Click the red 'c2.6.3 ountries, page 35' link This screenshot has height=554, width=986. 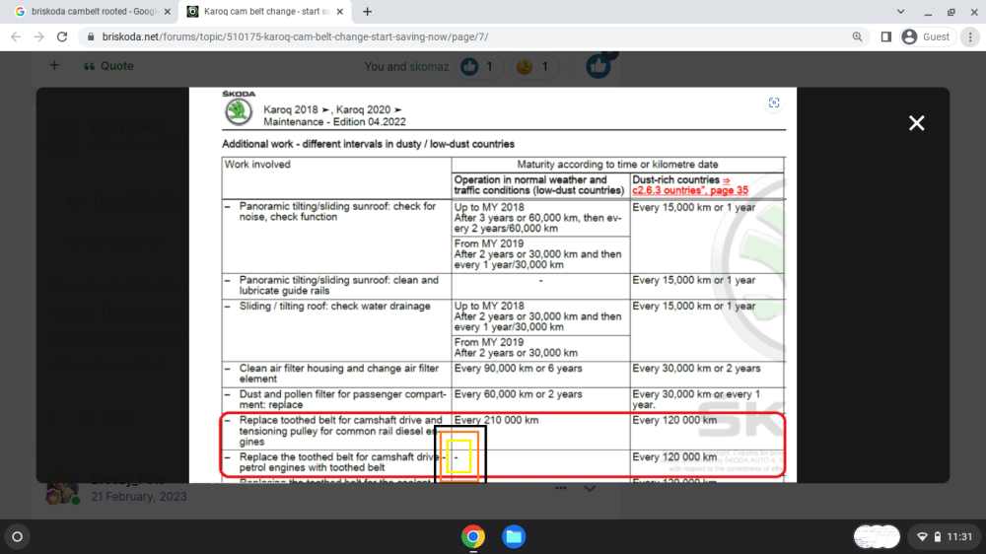[x=690, y=190]
